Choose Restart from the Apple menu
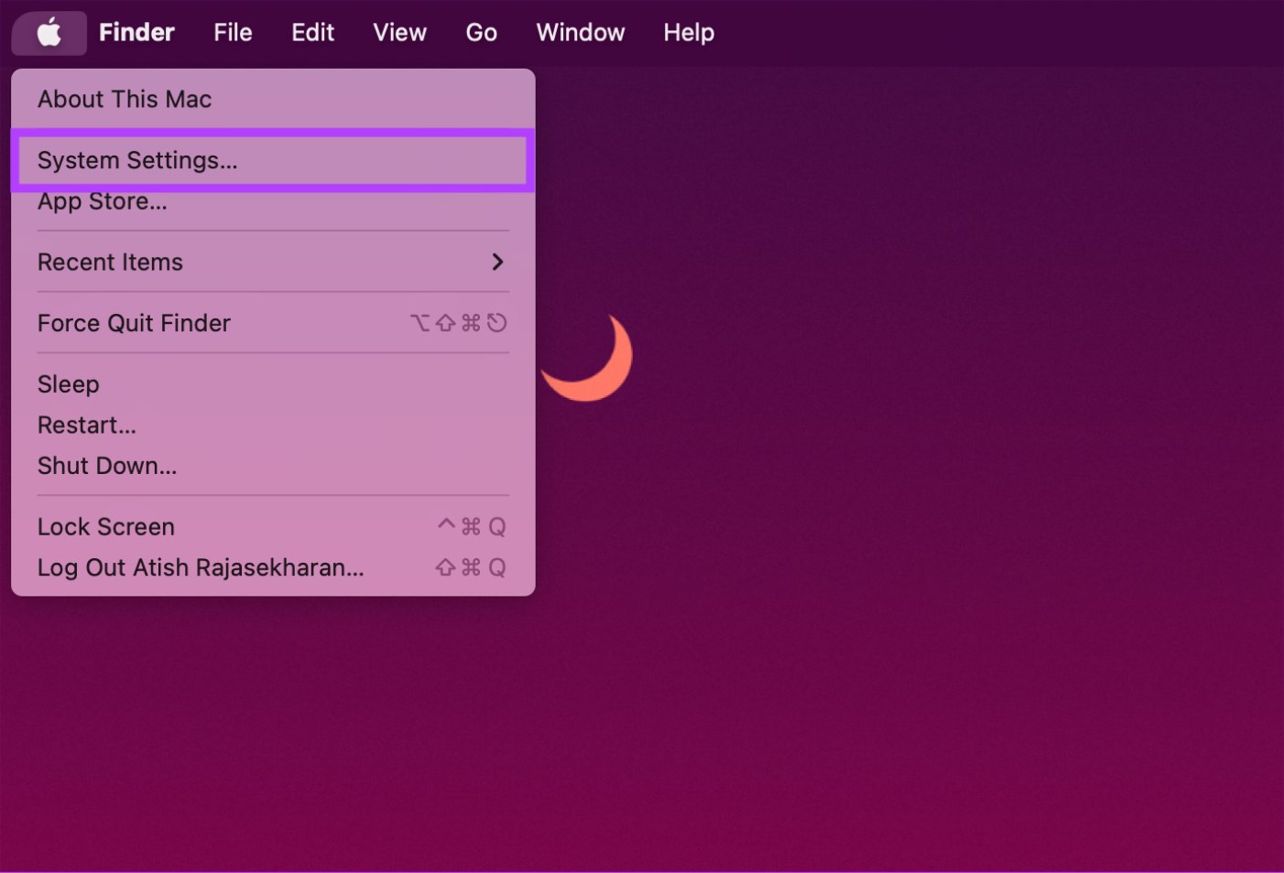 click(273, 426)
